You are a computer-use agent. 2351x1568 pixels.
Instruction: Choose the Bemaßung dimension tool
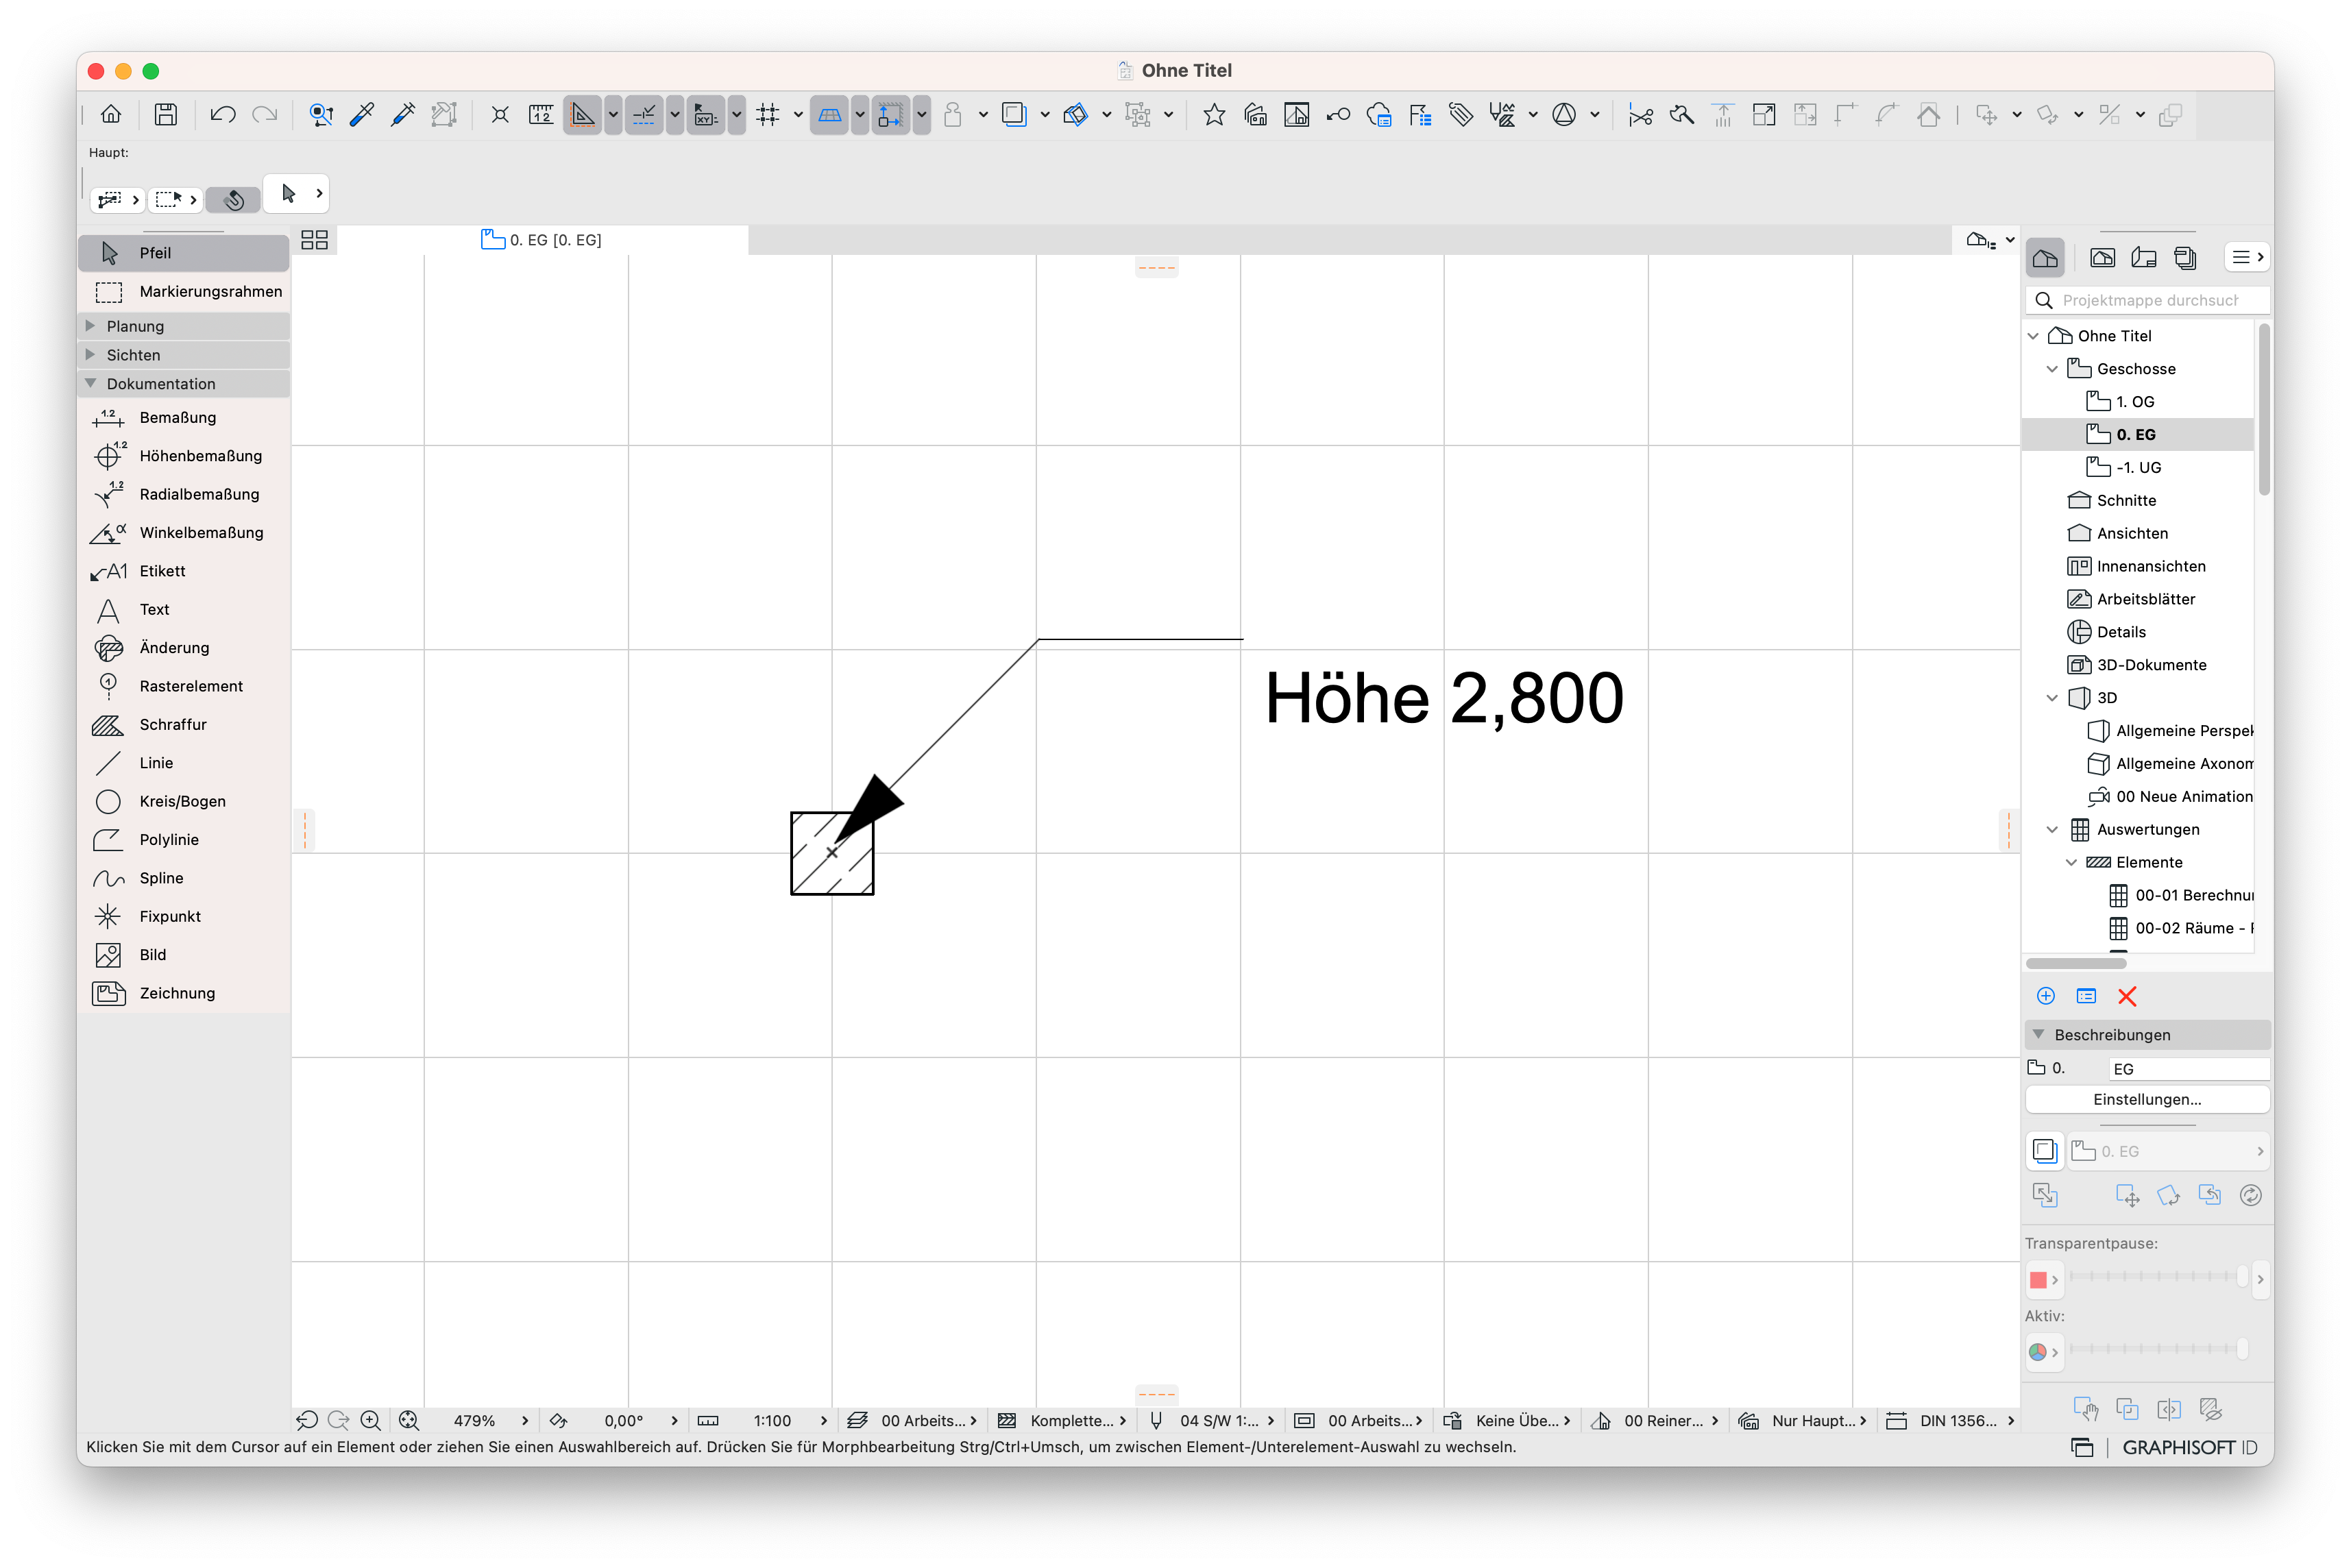(184, 417)
